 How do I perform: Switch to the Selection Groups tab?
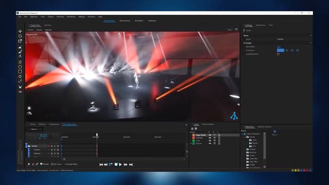pos(264,127)
